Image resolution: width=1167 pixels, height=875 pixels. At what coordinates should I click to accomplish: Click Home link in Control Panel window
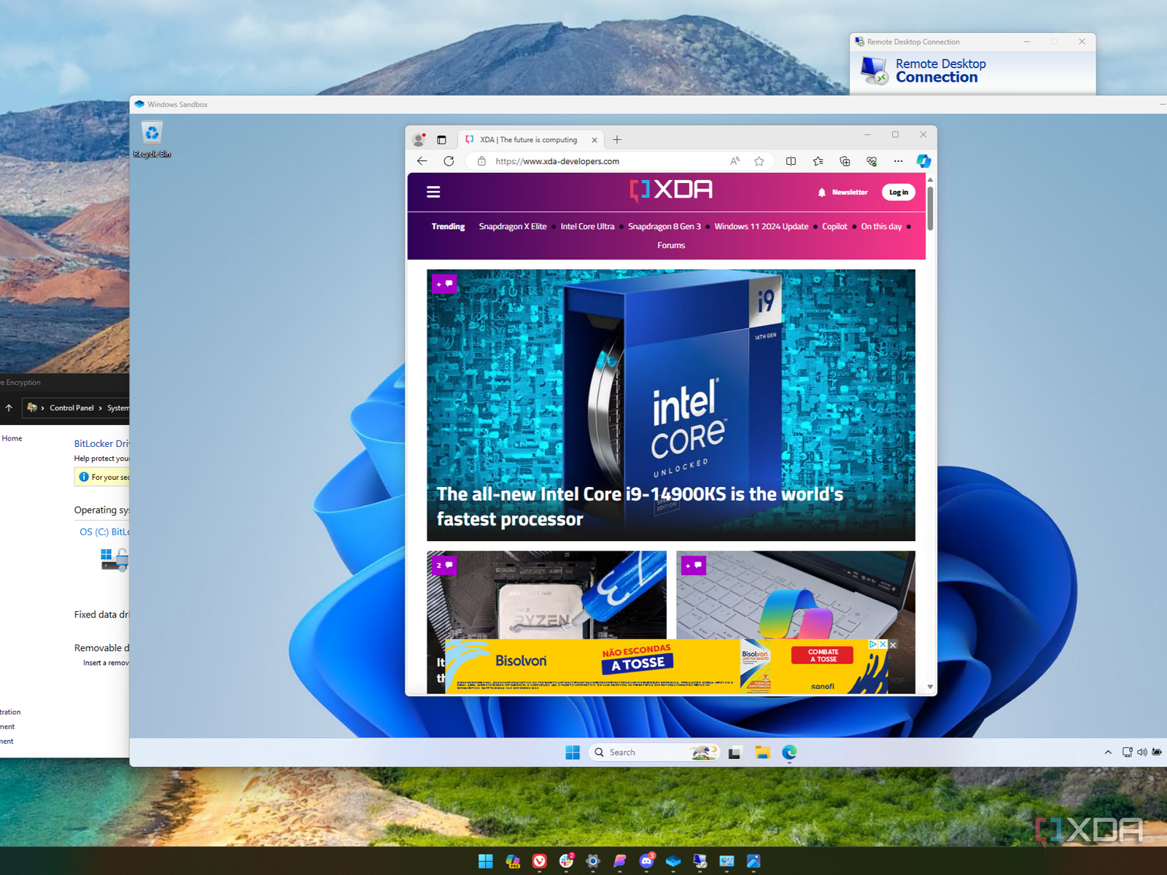coord(12,438)
